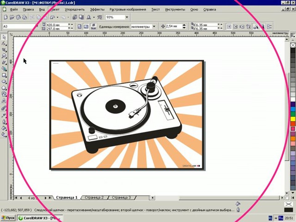The height and width of the screenshot is (222, 296).
Task: Click the New document icon
Action: tap(6, 17)
